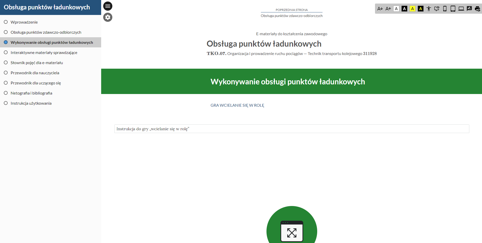Open the settings gear menu
This screenshot has height=243, width=482.
point(108,17)
